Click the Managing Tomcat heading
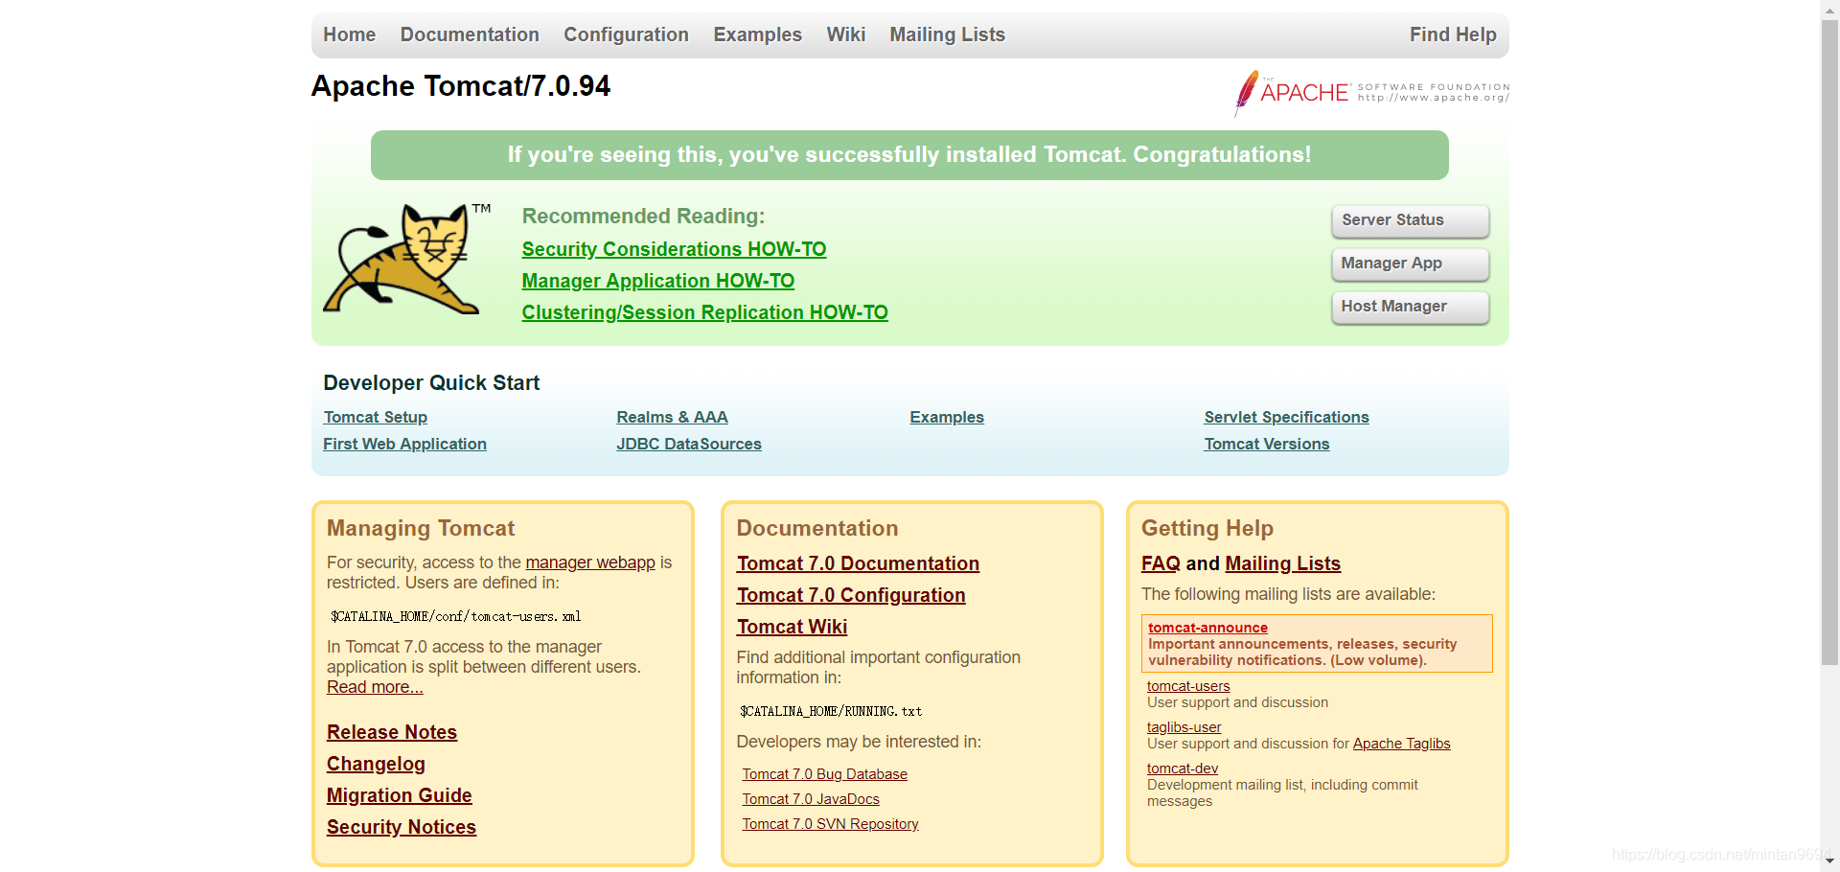This screenshot has width=1840, height=872. point(421,528)
